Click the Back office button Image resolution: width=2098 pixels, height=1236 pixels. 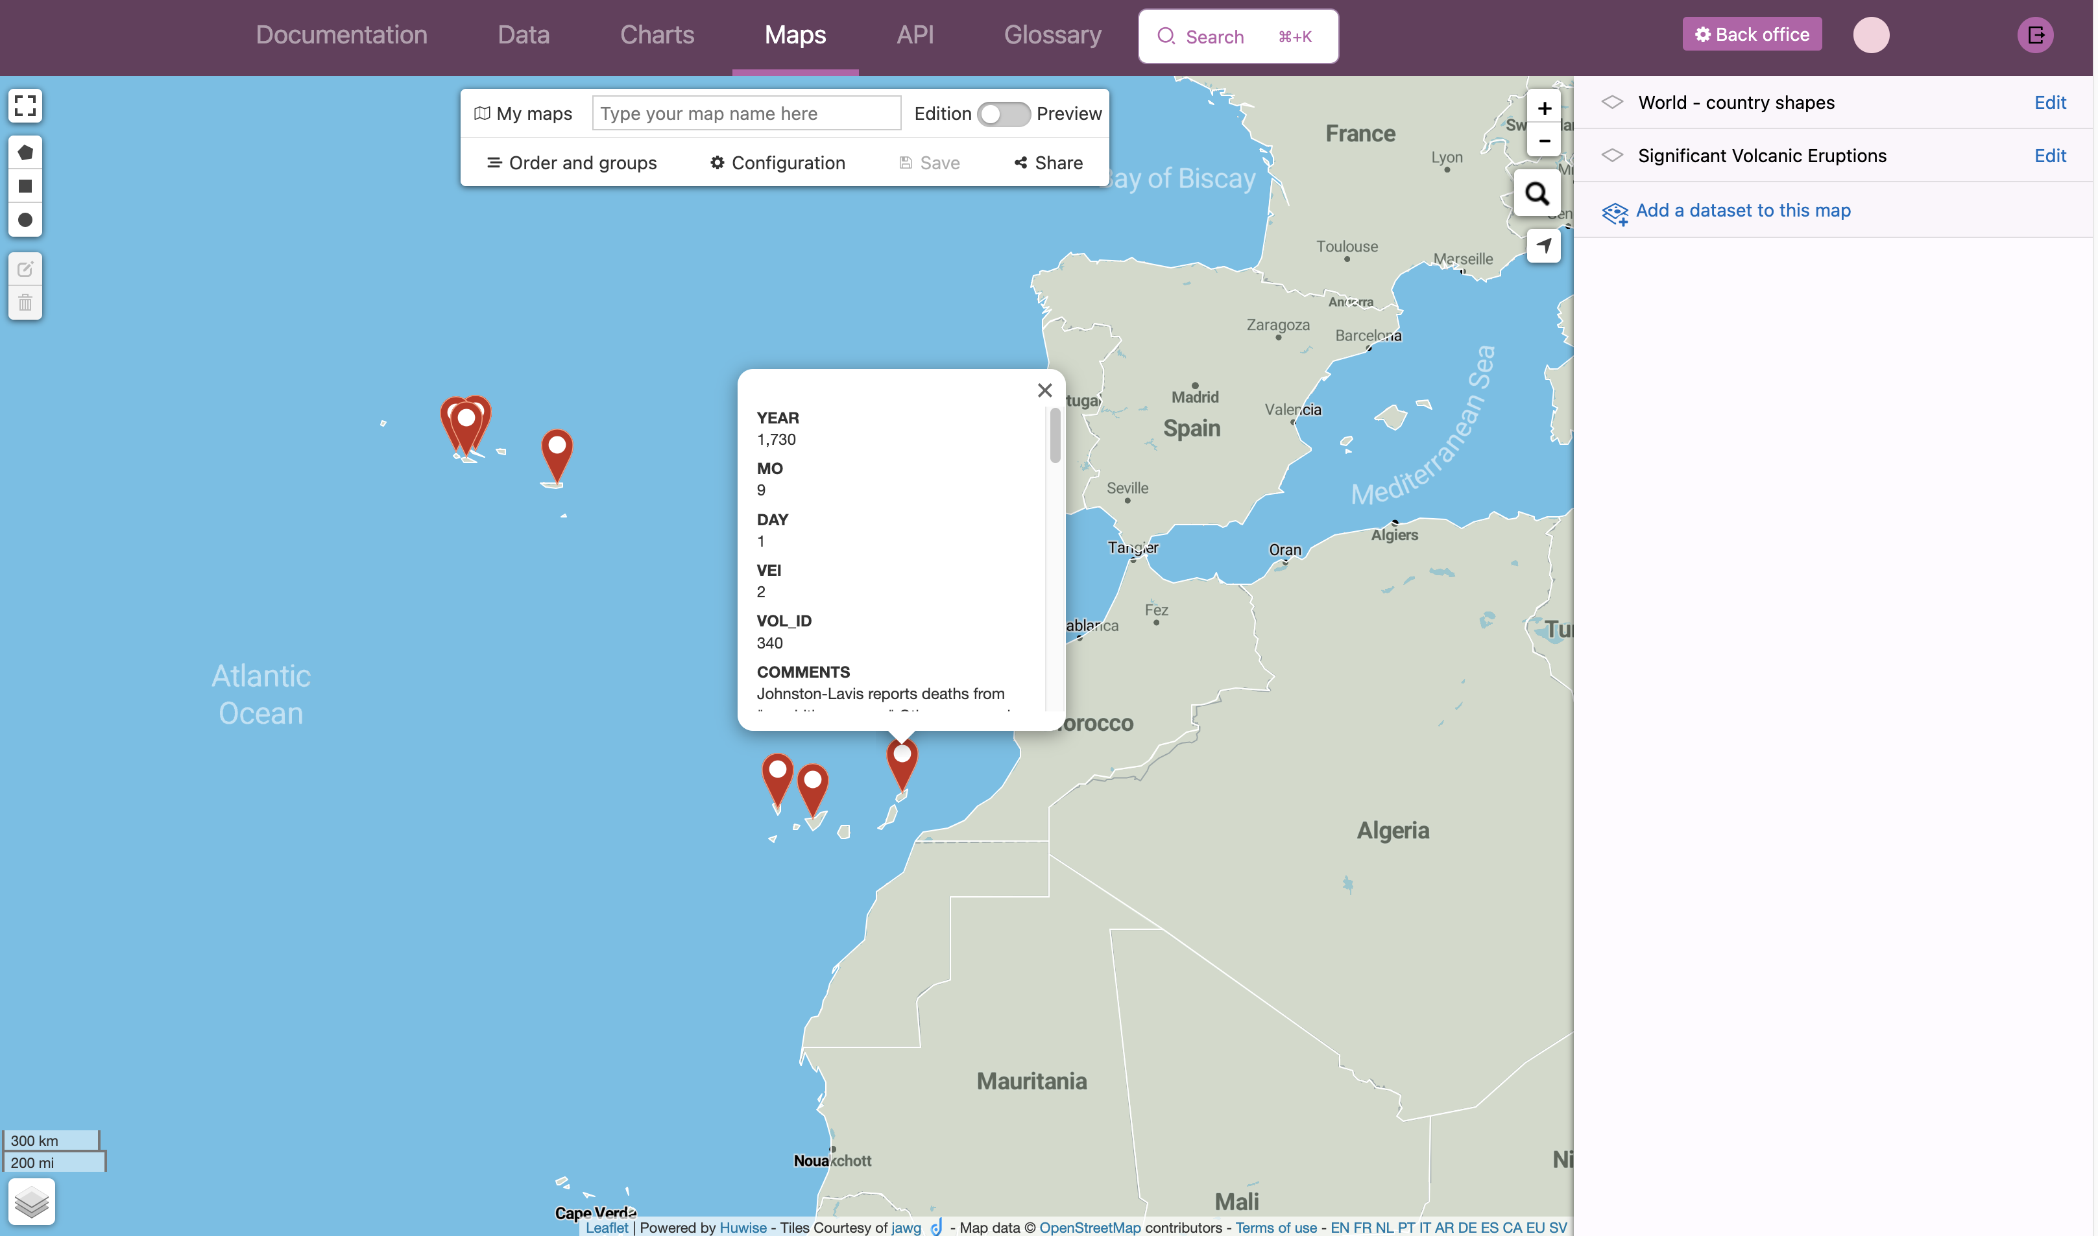pos(1752,35)
